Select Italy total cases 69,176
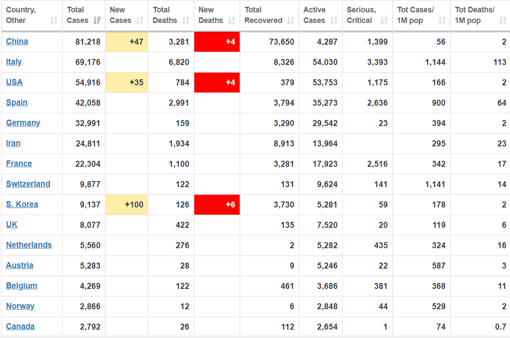Screen dimensions: 510x338 click(88, 62)
